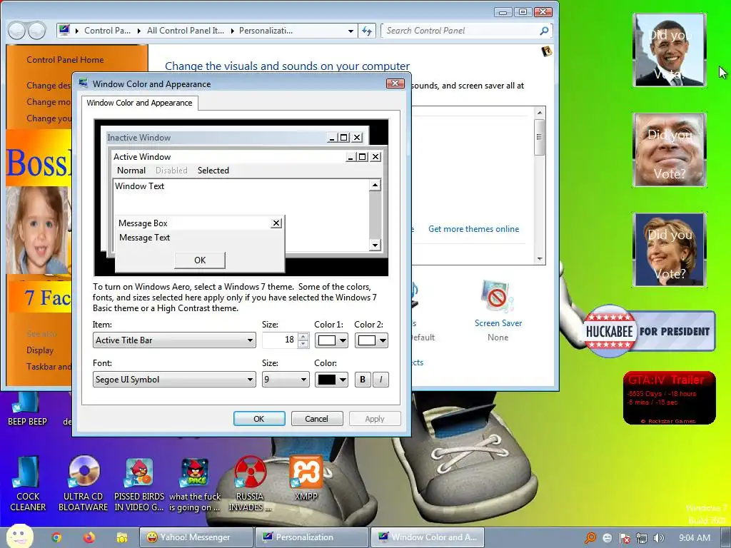Viewport: 731px width, 548px height.
Task: Click the preview Message Box OK button
Action: (200, 260)
